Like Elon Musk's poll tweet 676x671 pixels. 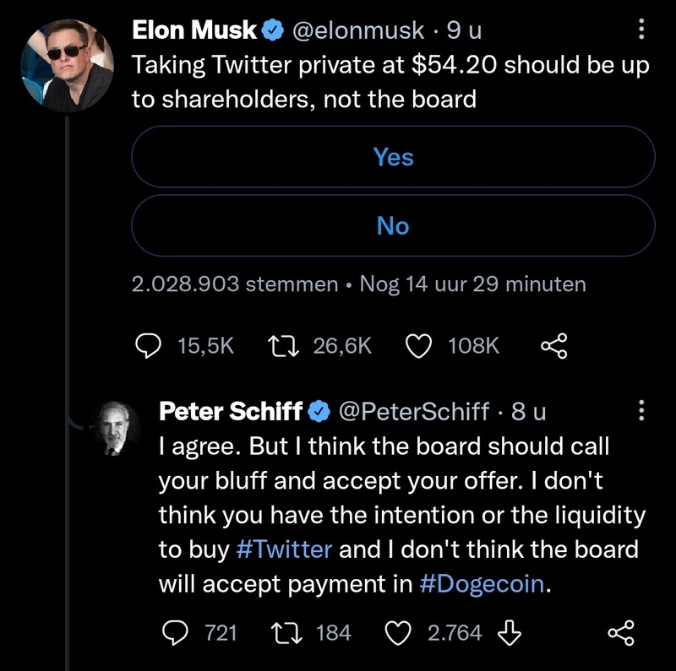tap(420, 346)
